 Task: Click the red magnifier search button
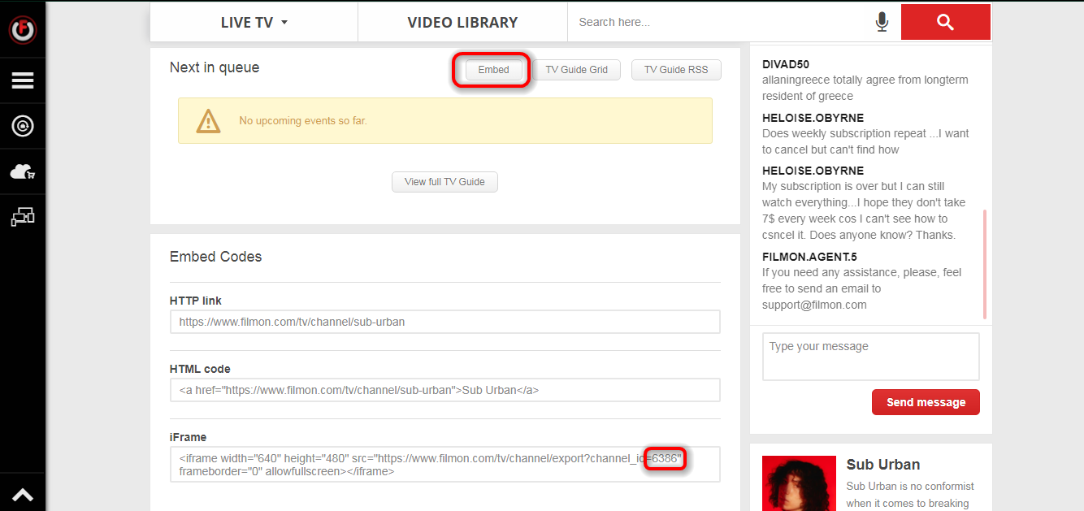click(x=945, y=23)
